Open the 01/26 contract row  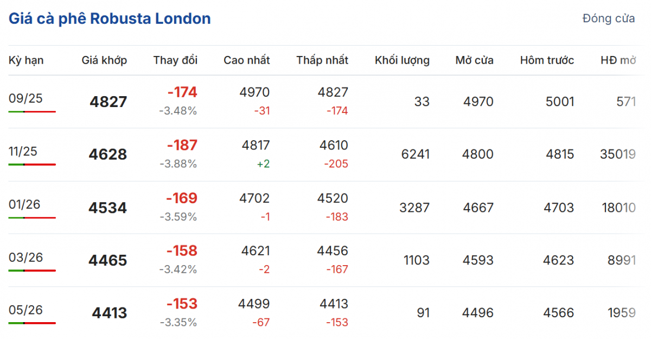tap(24, 204)
